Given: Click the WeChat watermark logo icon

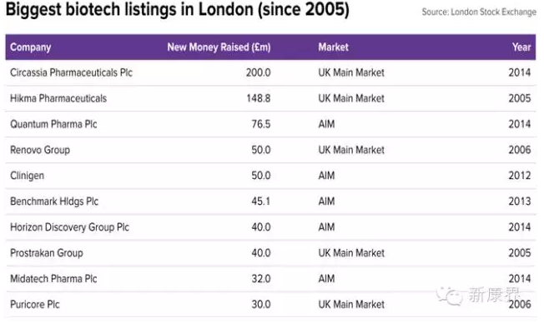Looking at the screenshot, I should point(449,296).
